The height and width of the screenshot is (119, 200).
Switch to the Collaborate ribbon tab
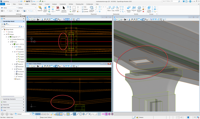click(90, 4)
